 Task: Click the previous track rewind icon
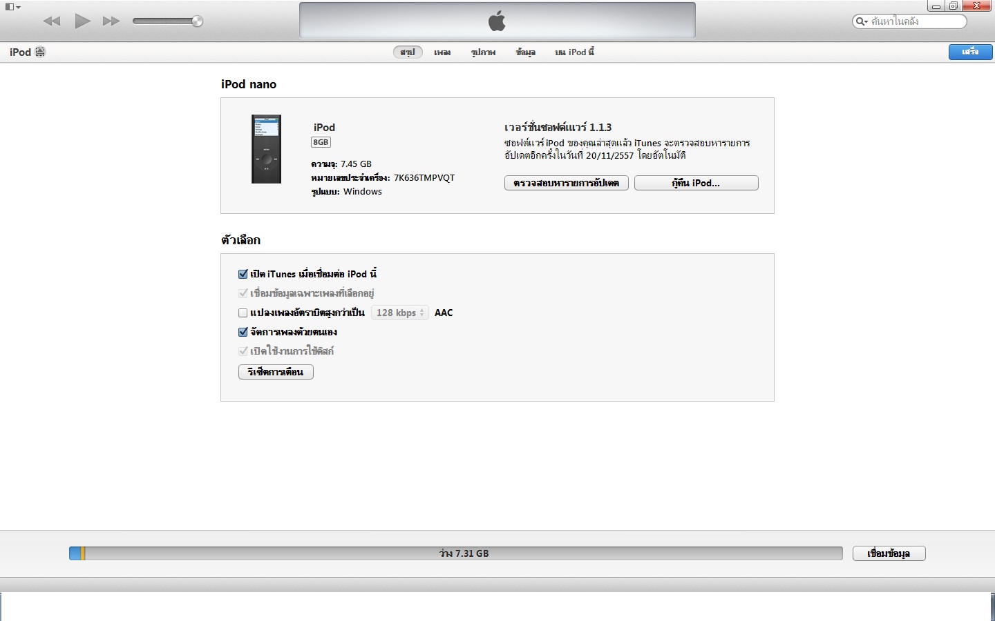click(52, 21)
